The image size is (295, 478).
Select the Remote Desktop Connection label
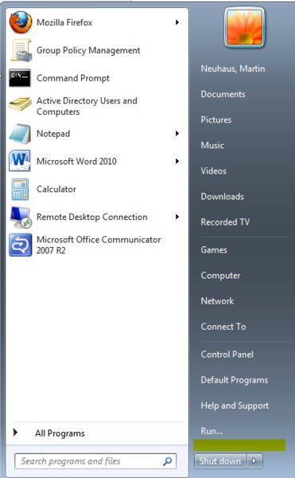[x=92, y=217]
